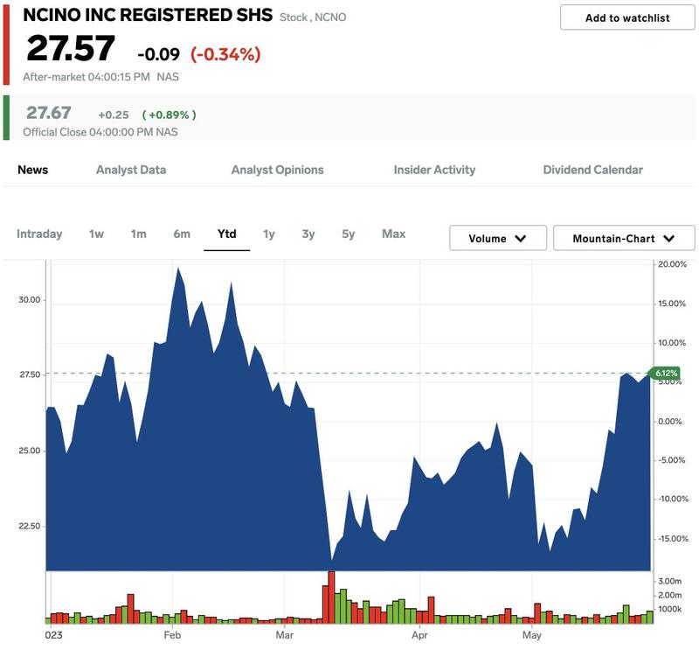The width and height of the screenshot is (699, 657).
Task: Click the tallest red volume bar in March
Action: 331,598
